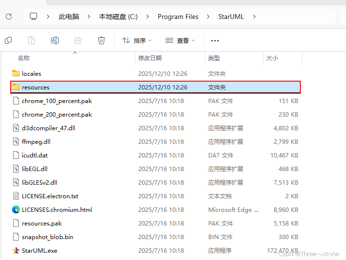Click the 10,467 KB size value
346x260 pixels.
284,156
